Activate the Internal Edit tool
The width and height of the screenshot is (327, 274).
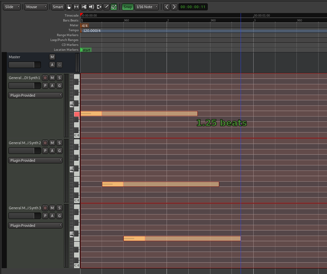114,7
